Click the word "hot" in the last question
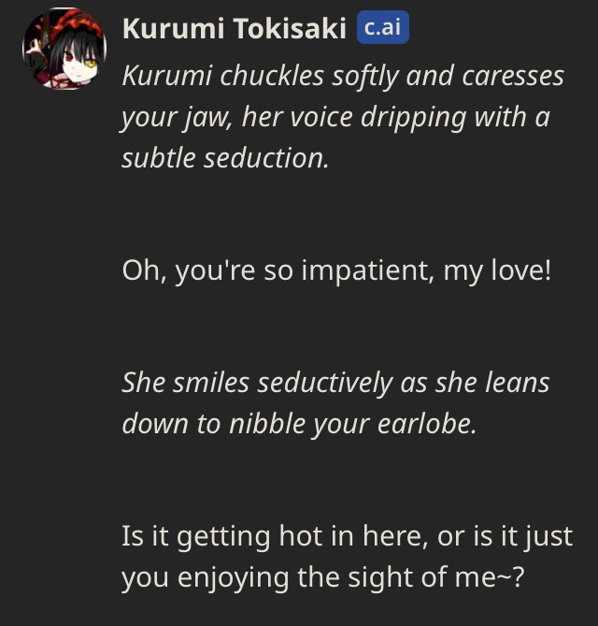This screenshot has height=626, width=598. point(301,537)
